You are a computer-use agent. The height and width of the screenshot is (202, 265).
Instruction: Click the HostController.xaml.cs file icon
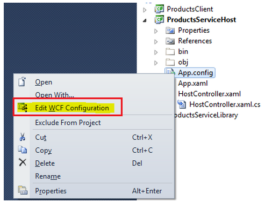pos(181,104)
